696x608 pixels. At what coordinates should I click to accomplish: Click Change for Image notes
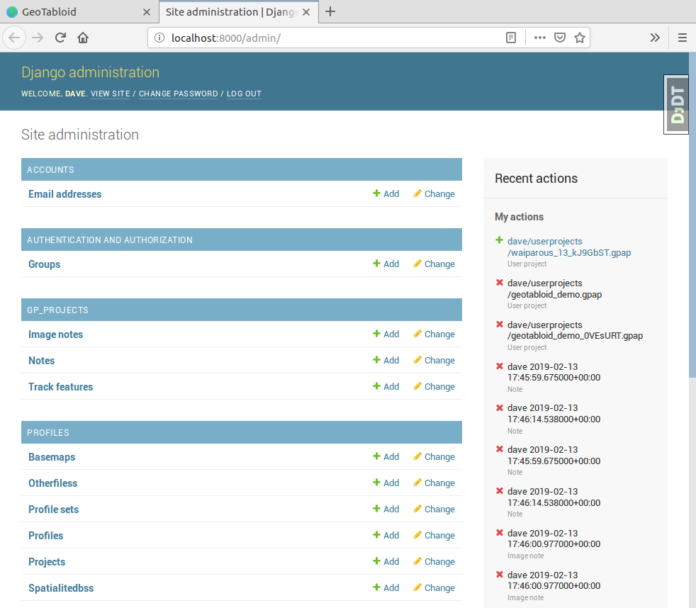coord(434,334)
